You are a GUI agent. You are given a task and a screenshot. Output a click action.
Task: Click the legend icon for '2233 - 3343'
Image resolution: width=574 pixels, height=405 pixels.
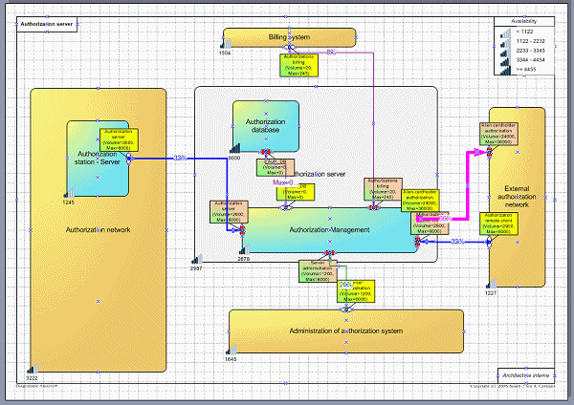click(x=505, y=52)
